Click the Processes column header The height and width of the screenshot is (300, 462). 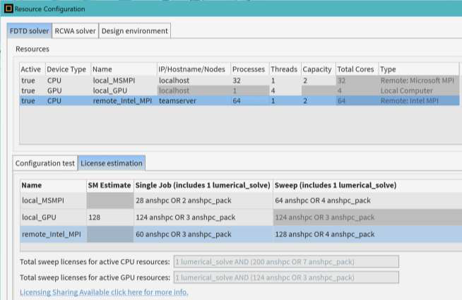click(x=250, y=69)
